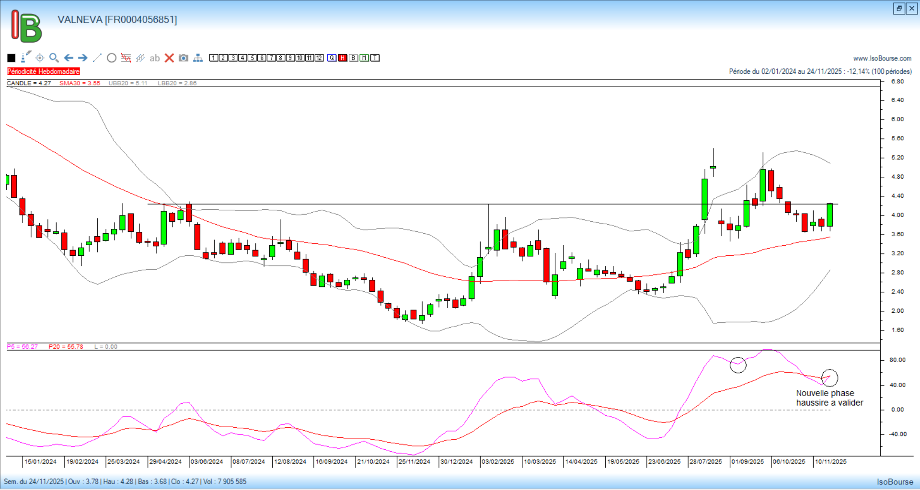This screenshot has width=920, height=490.
Task: Activate the magnifying glass zoom tool
Action: pyautogui.click(x=54, y=58)
